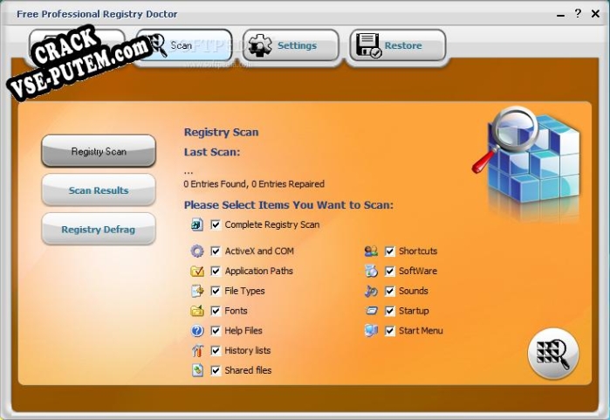The image size is (610, 420).
Task: Click the Start Menu monitor icon
Action: point(371,330)
